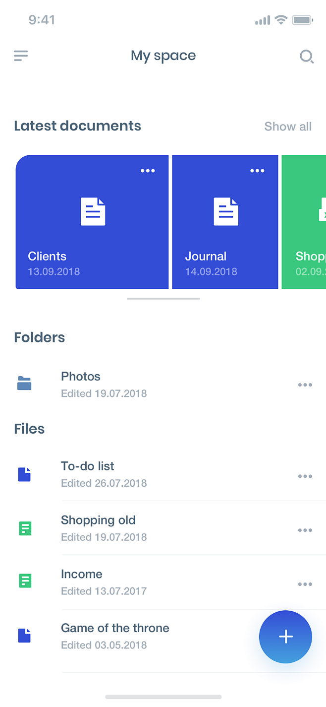This screenshot has height=707, width=326.
Task: Click the Shopping old spreadsheet icon
Action: coord(25,528)
